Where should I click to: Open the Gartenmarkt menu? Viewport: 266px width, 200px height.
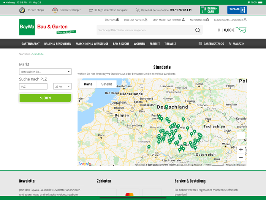[30, 44]
